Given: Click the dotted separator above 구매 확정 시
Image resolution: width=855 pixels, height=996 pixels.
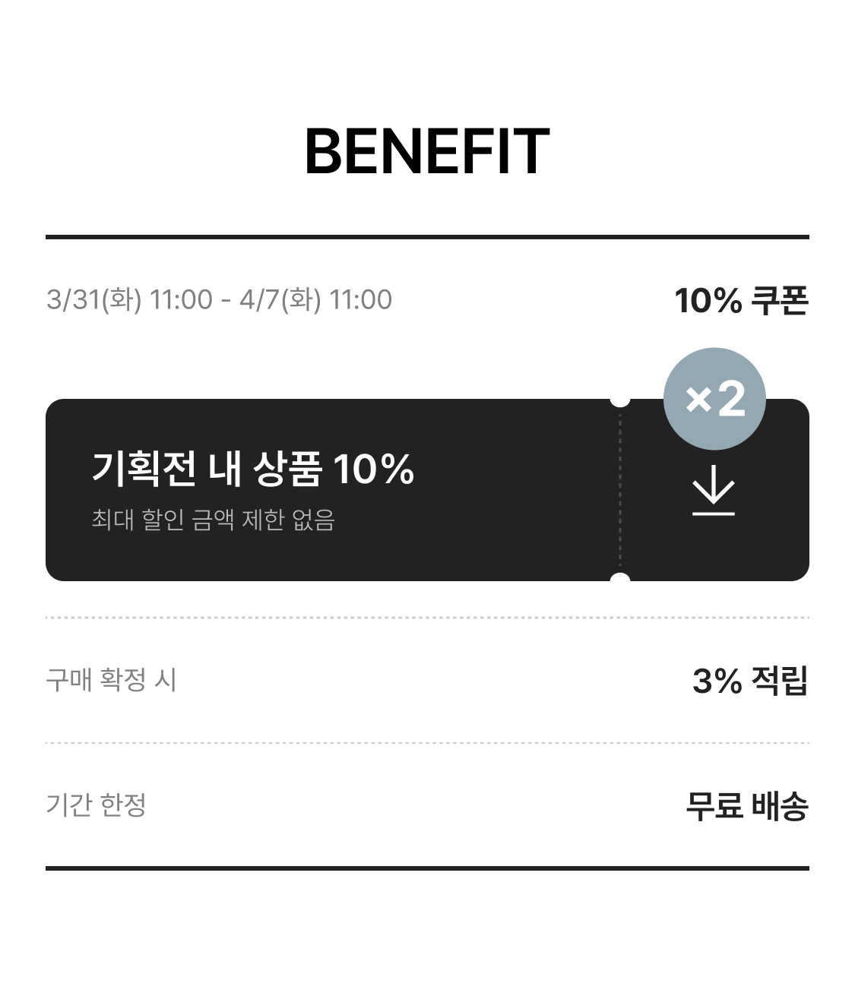Looking at the screenshot, I should tap(427, 618).
